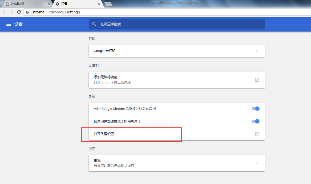Click 打开 Chrome 网上应用店 subtitle text
This screenshot has height=184, width=311.
(x=112, y=82)
